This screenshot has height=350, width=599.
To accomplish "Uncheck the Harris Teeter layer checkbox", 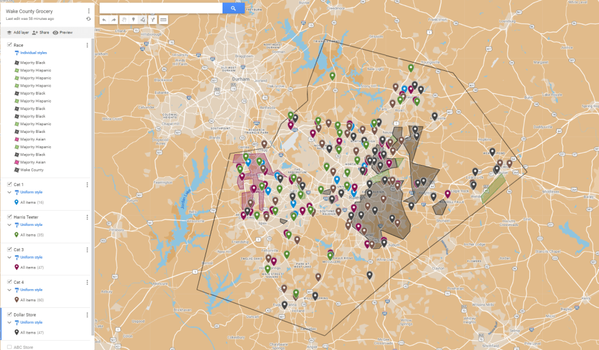I will pyautogui.click(x=9, y=217).
